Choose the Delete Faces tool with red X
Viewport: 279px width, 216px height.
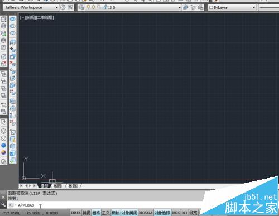point(13,64)
